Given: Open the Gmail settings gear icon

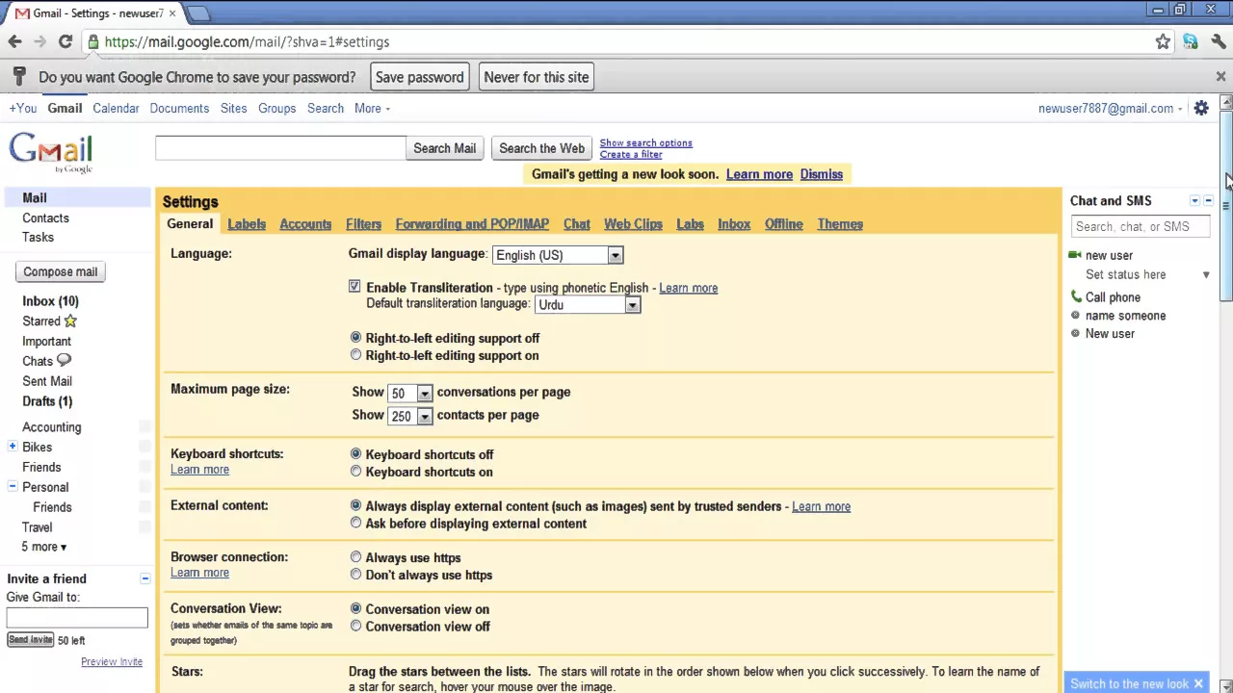Looking at the screenshot, I should [1201, 108].
